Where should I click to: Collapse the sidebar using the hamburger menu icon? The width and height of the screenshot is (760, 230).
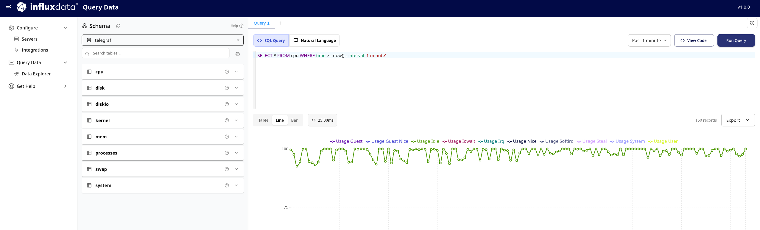8,7
